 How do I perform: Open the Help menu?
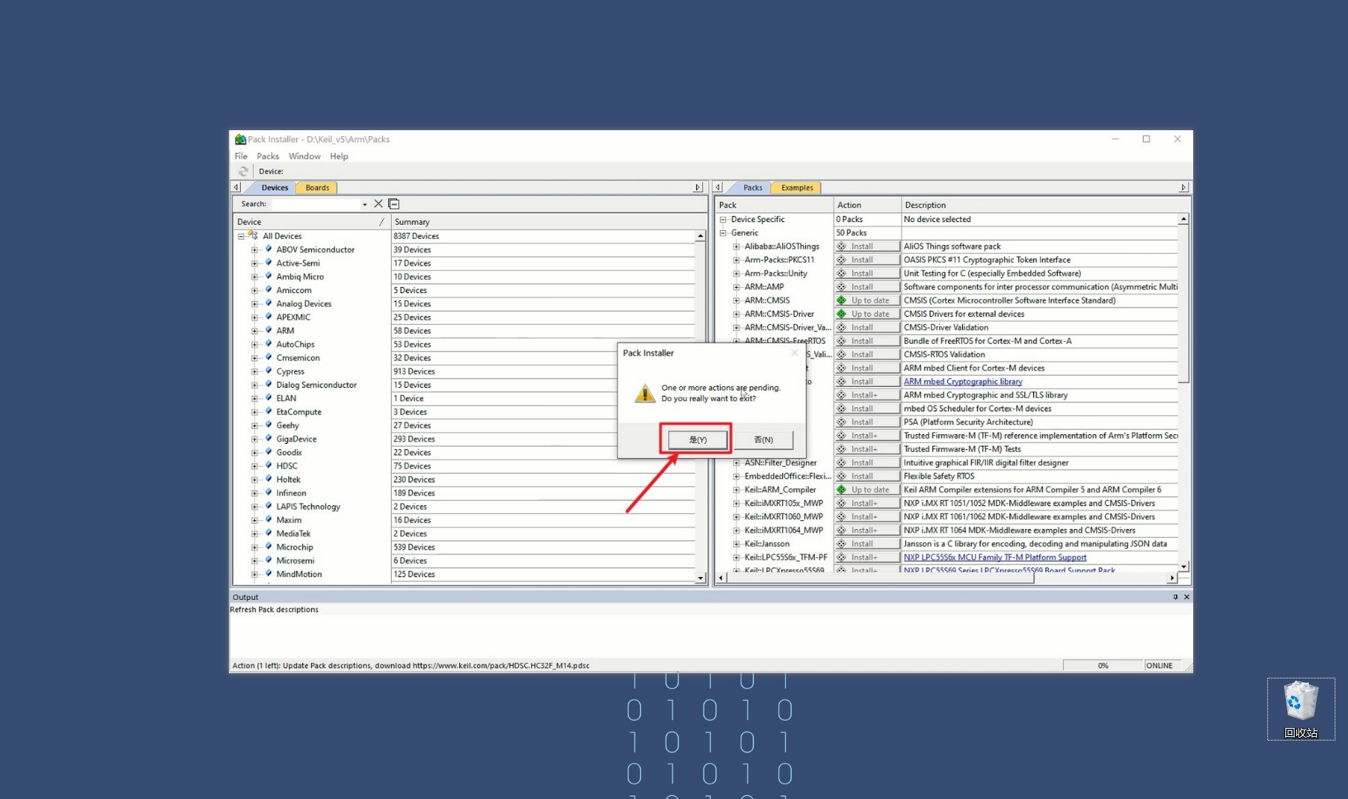click(x=338, y=156)
